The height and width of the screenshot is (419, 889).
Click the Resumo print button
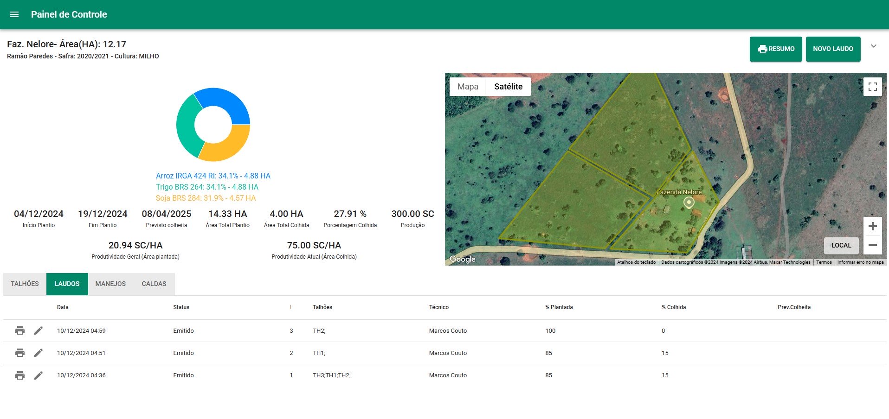776,49
